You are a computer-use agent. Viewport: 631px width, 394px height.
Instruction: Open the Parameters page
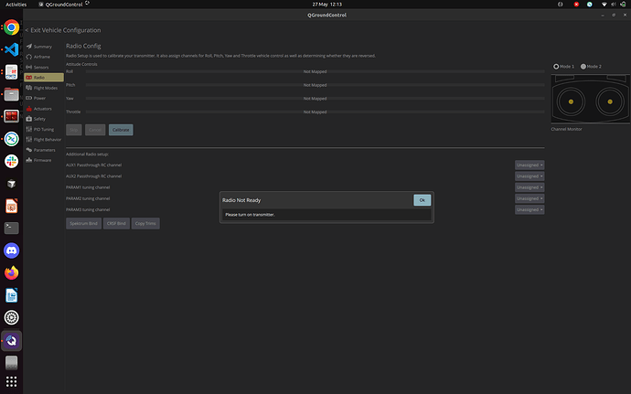(x=44, y=150)
